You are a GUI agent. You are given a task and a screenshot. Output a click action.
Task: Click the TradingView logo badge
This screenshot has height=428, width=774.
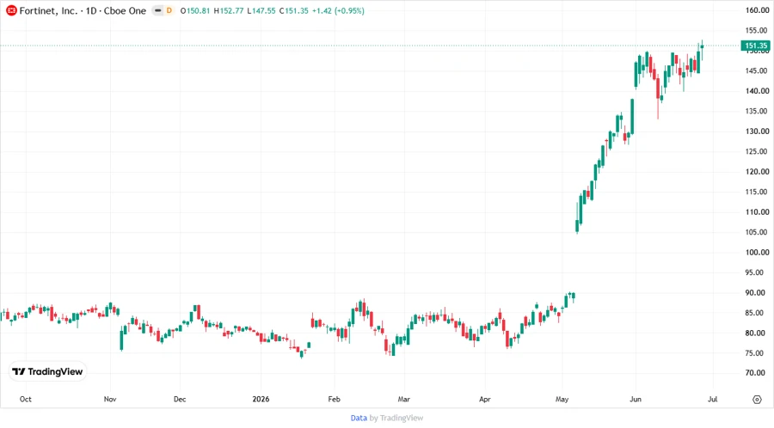[x=48, y=372]
